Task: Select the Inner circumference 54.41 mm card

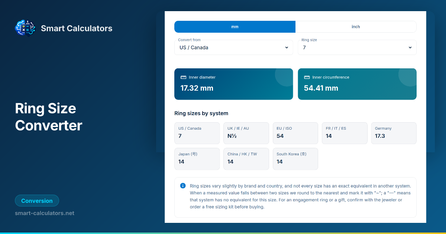Action: [357, 84]
